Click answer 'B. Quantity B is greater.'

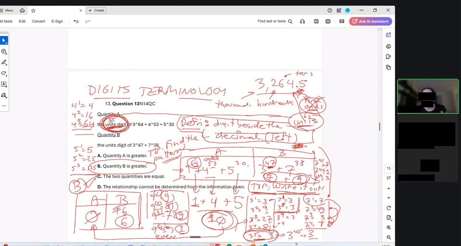click(x=122, y=166)
